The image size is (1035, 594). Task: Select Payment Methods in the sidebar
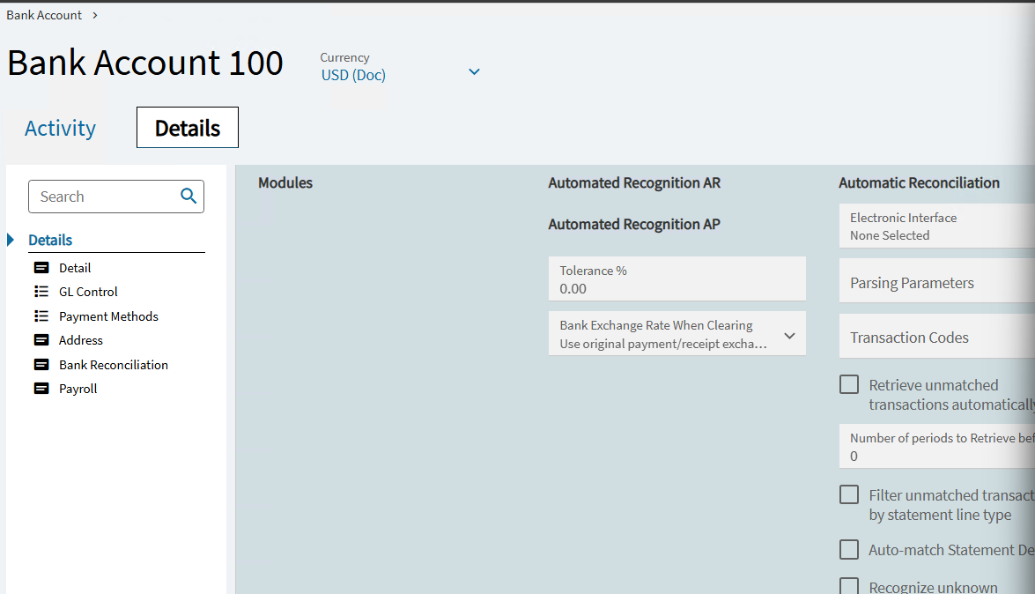click(108, 316)
